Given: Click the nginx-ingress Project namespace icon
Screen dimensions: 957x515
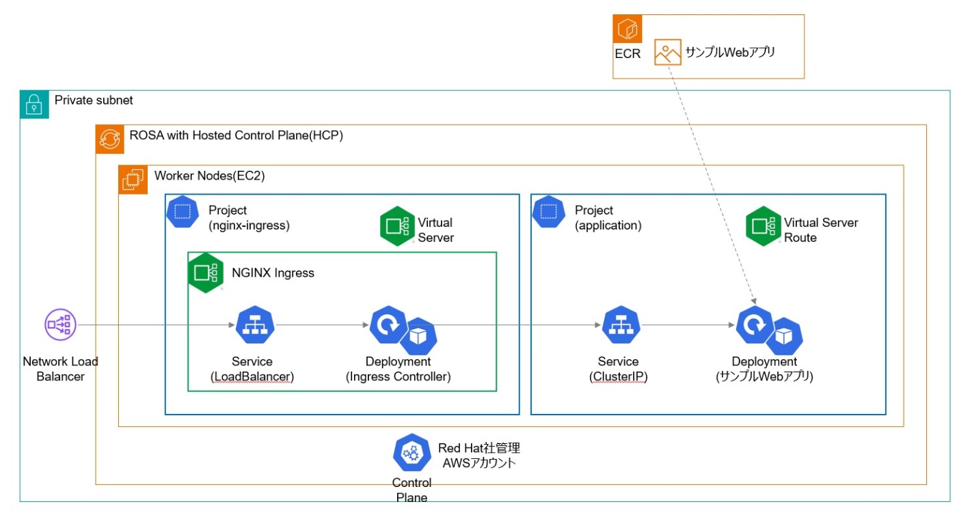Looking at the screenshot, I should point(183,212).
